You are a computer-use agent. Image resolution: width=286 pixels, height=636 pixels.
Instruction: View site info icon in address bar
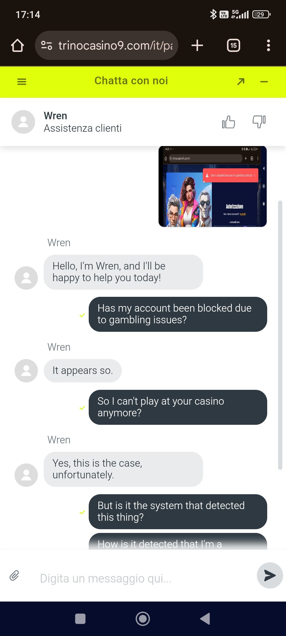pyautogui.click(x=47, y=45)
